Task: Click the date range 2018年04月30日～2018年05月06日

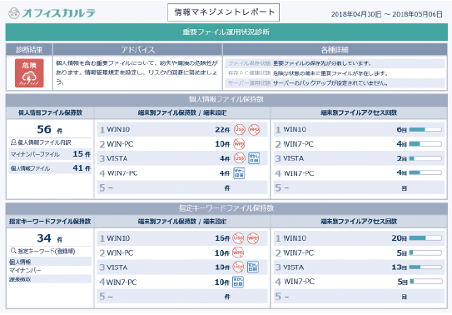Action: coord(386,14)
